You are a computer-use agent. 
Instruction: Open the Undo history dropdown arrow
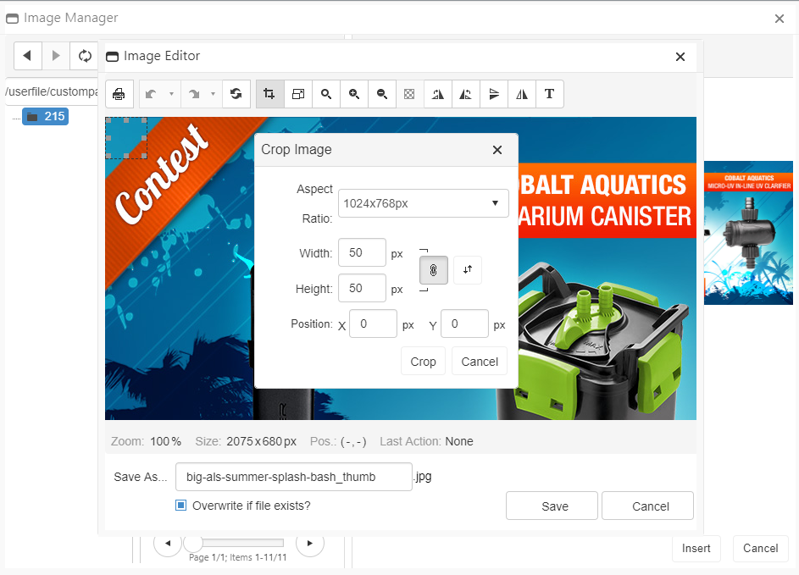click(x=171, y=94)
